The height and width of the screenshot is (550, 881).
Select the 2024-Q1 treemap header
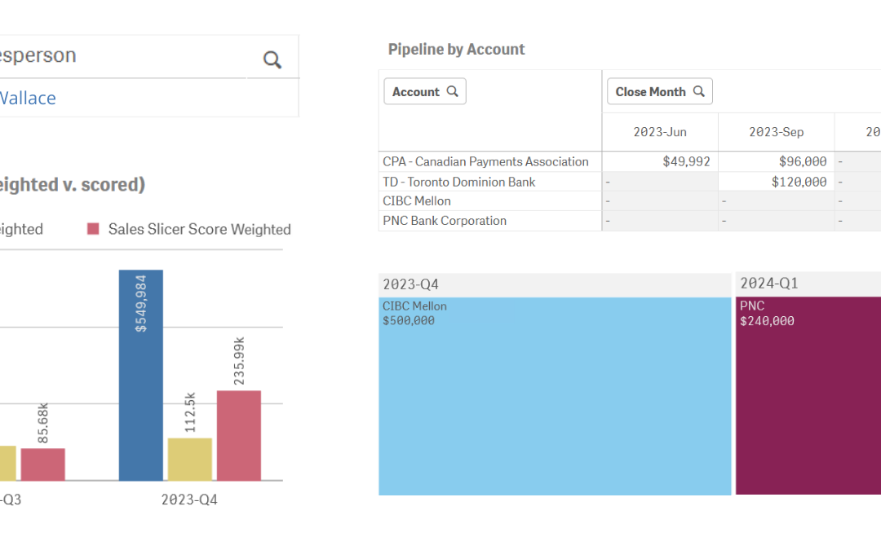click(x=808, y=284)
